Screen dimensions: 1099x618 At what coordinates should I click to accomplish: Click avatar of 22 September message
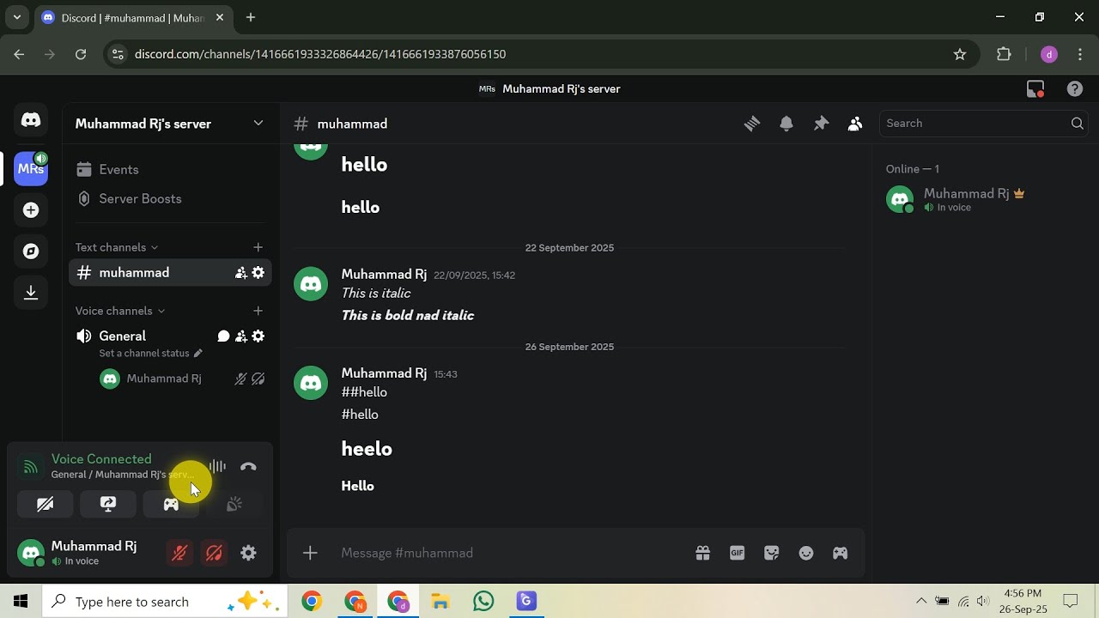tap(311, 284)
